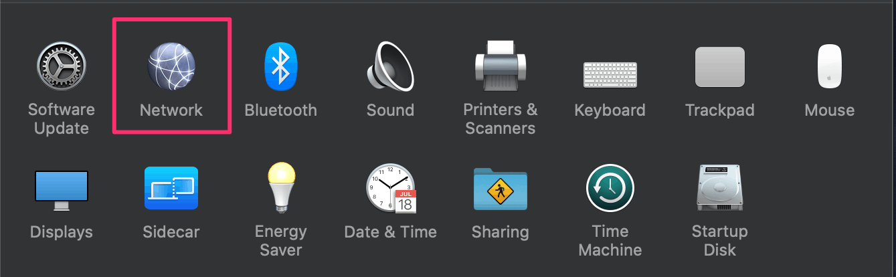Open the Startup Disk drive icon
896x277 pixels.
tap(719, 188)
